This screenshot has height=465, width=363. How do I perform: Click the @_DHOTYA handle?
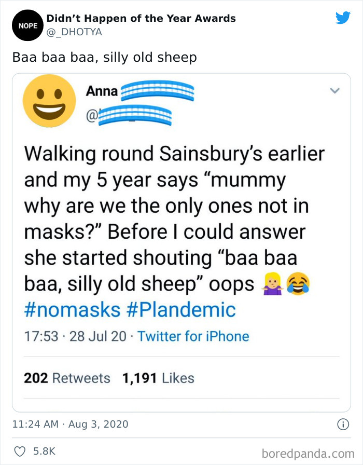(x=74, y=32)
